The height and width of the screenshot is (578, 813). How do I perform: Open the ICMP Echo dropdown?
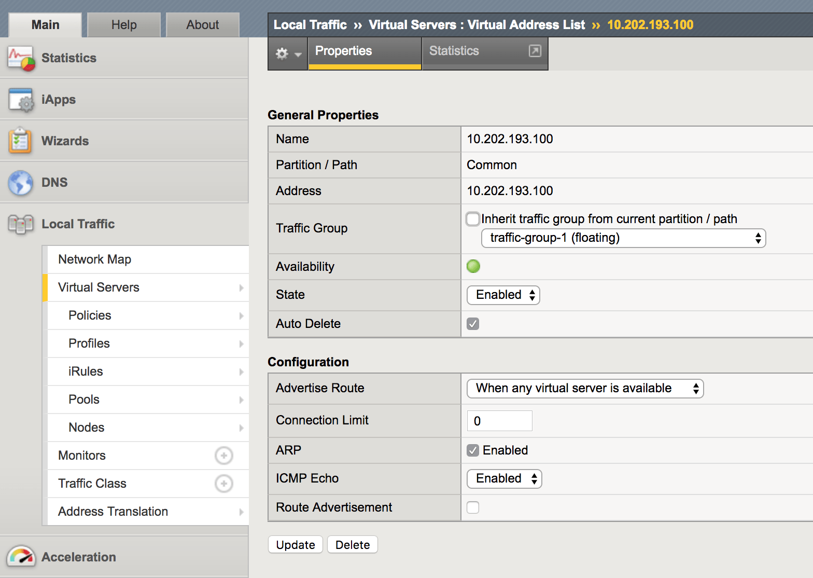(504, 478)
